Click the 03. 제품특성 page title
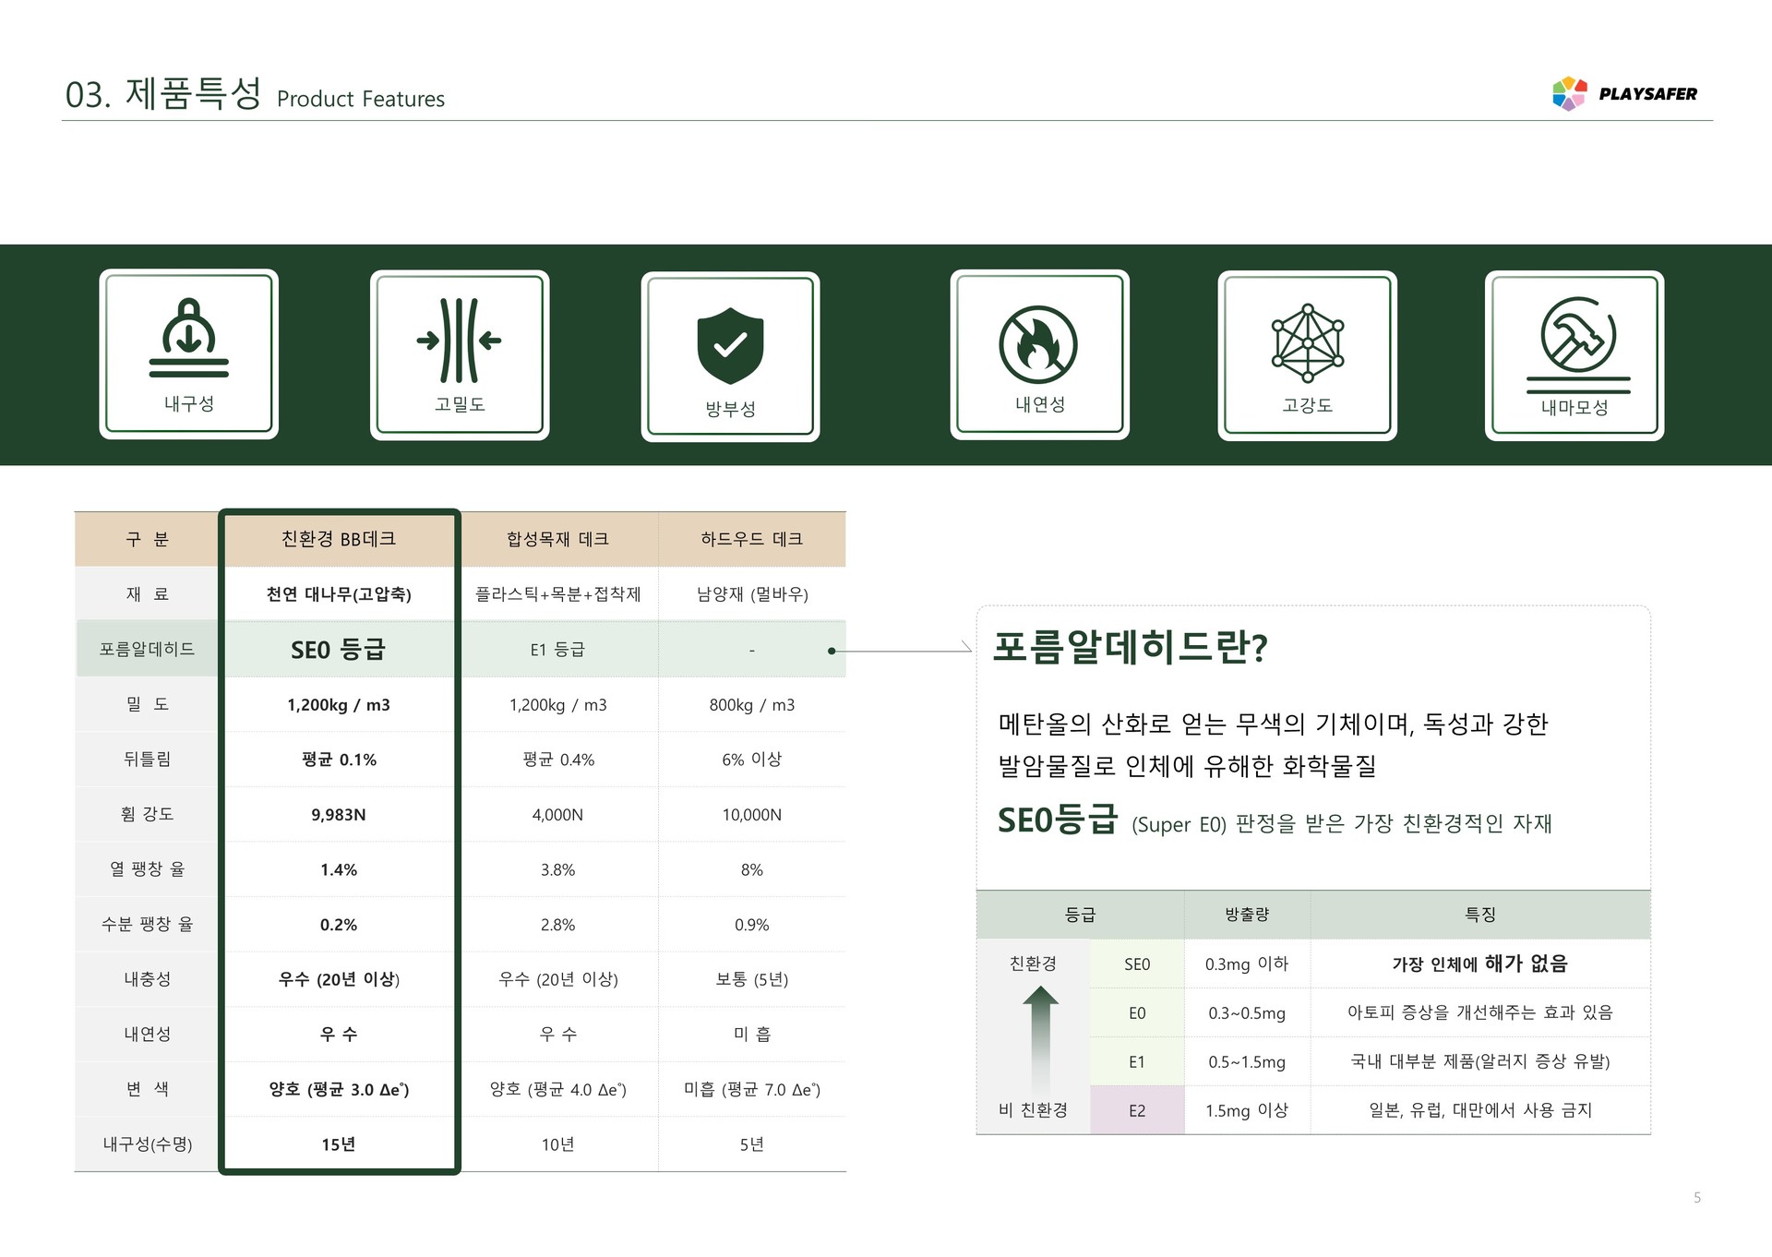1772x1257 pixels. [163, 94]
